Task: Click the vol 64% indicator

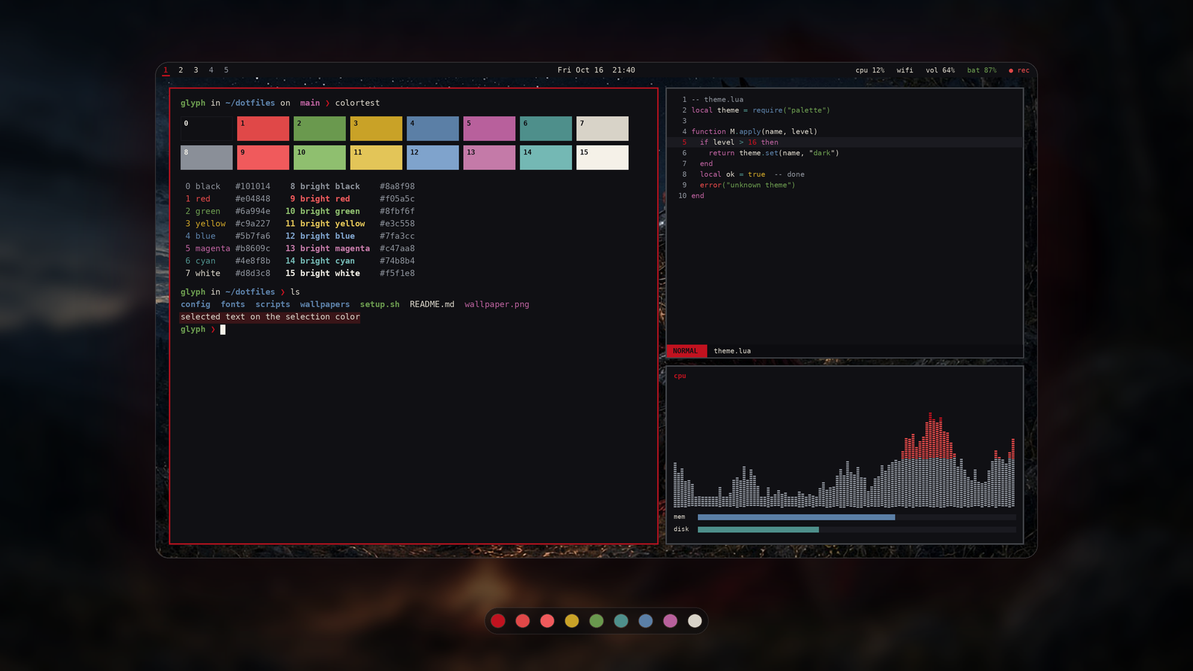Action: [x=940, y=70]
